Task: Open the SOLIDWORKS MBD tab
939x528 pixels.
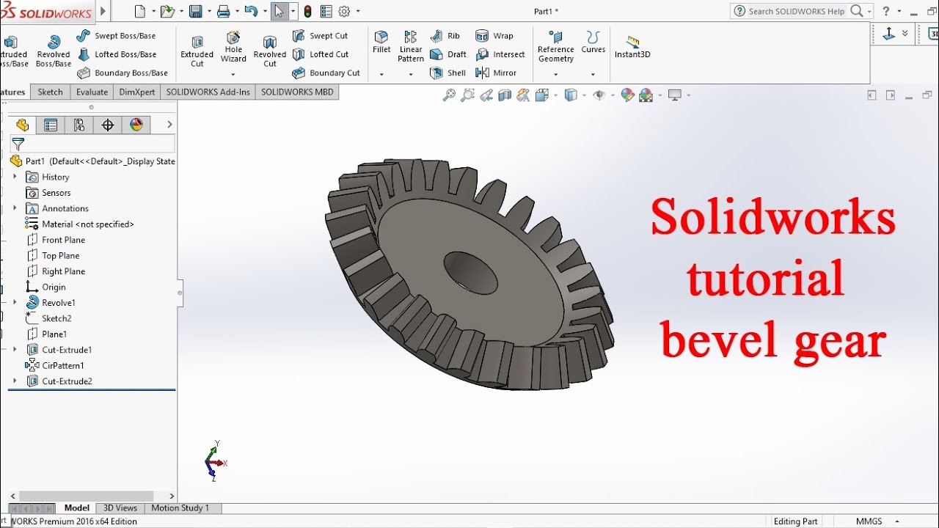Action: coord(297,92)
